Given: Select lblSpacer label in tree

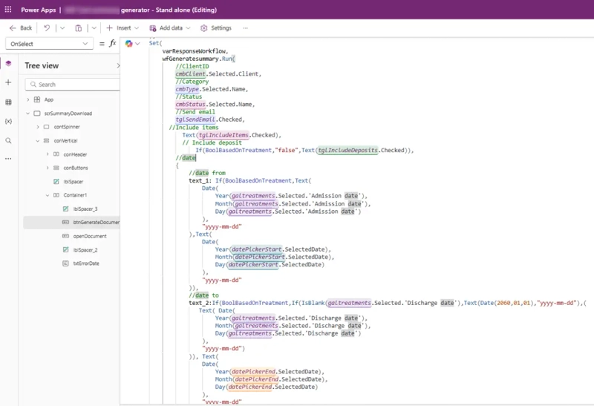Looking at the screenshot, I should tap(73, 181).
